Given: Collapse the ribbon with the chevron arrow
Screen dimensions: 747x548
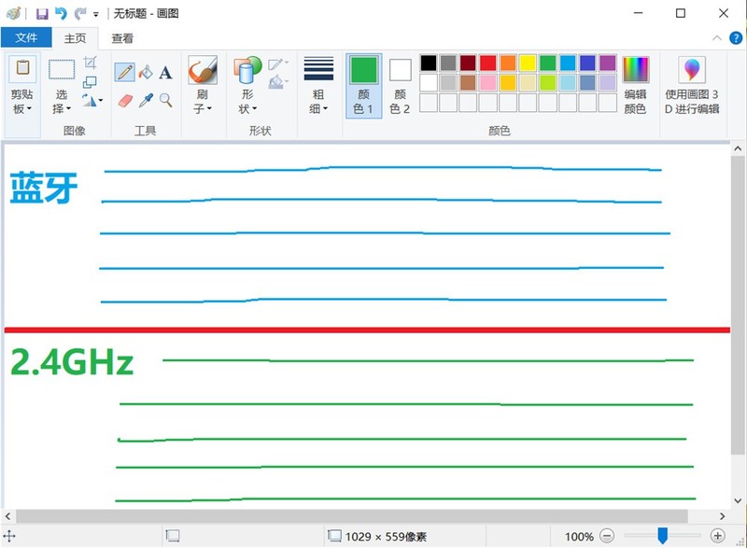Looking at the screenshot, I should [x=716, y=38].
